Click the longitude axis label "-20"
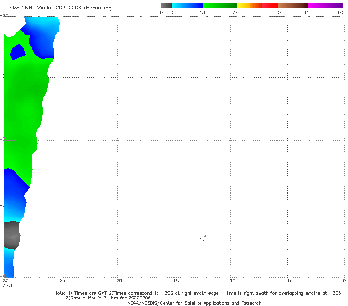This screenshot has width=348, height=306. pos(117,281)
